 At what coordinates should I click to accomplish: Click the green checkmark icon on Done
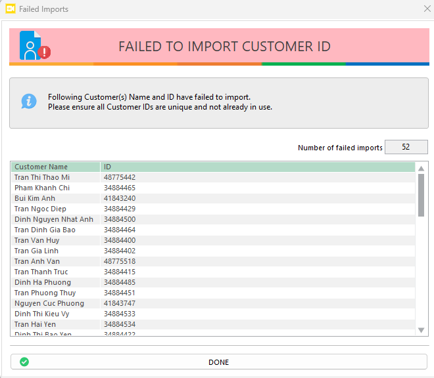[x=24, y=362]
